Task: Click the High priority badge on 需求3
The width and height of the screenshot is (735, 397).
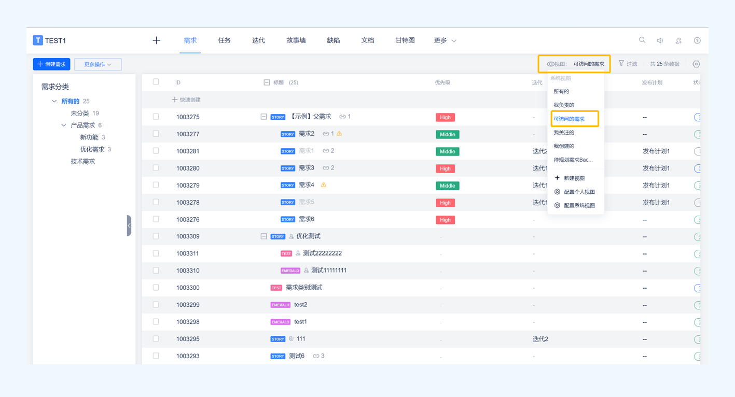Action: [x=445, y=168]
